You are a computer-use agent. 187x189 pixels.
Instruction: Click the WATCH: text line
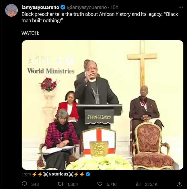coord(30,33)
